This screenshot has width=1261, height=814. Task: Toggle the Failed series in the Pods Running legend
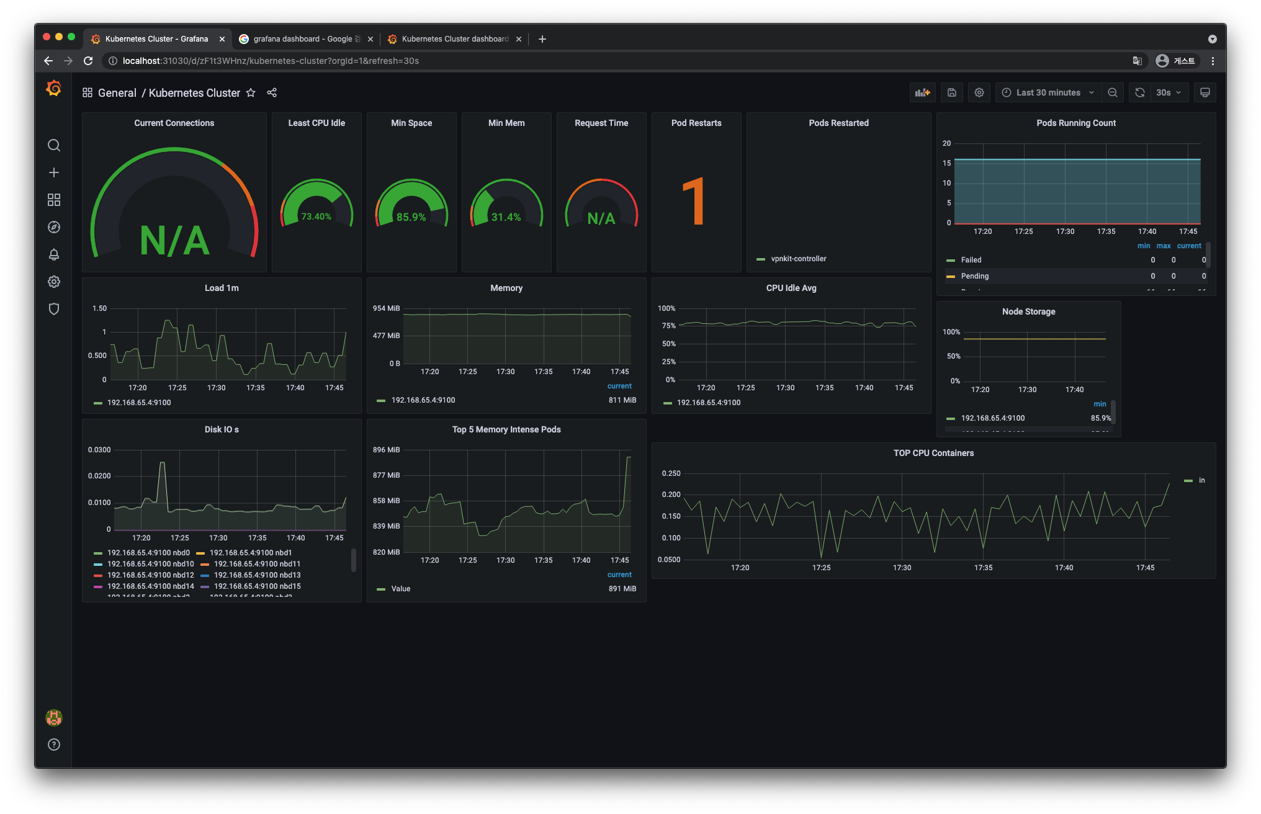pyautogui.click(x=971, y=260)
